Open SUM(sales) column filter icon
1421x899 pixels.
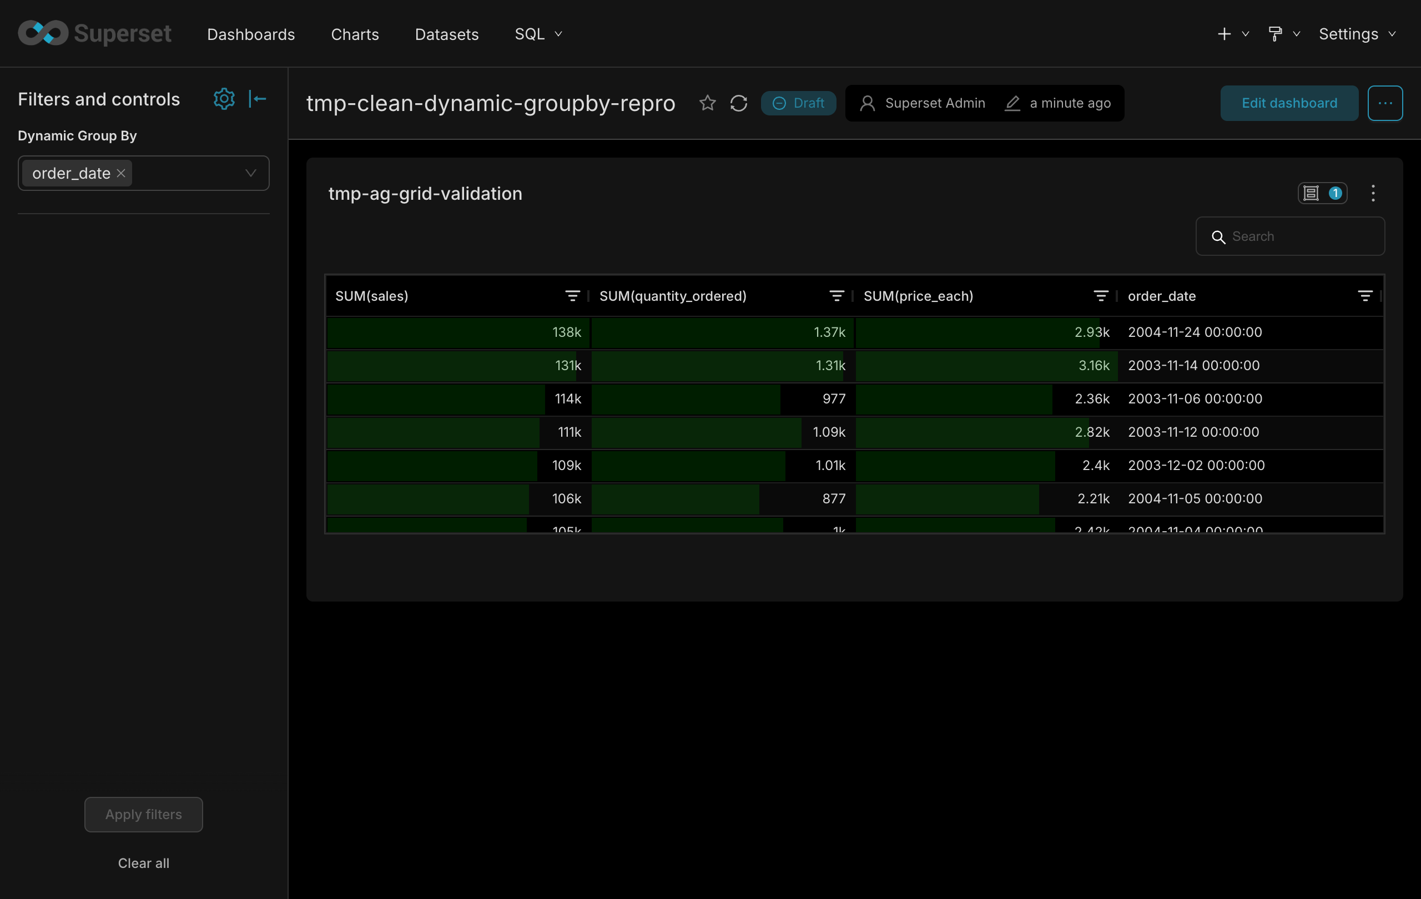tap(572, 296)
